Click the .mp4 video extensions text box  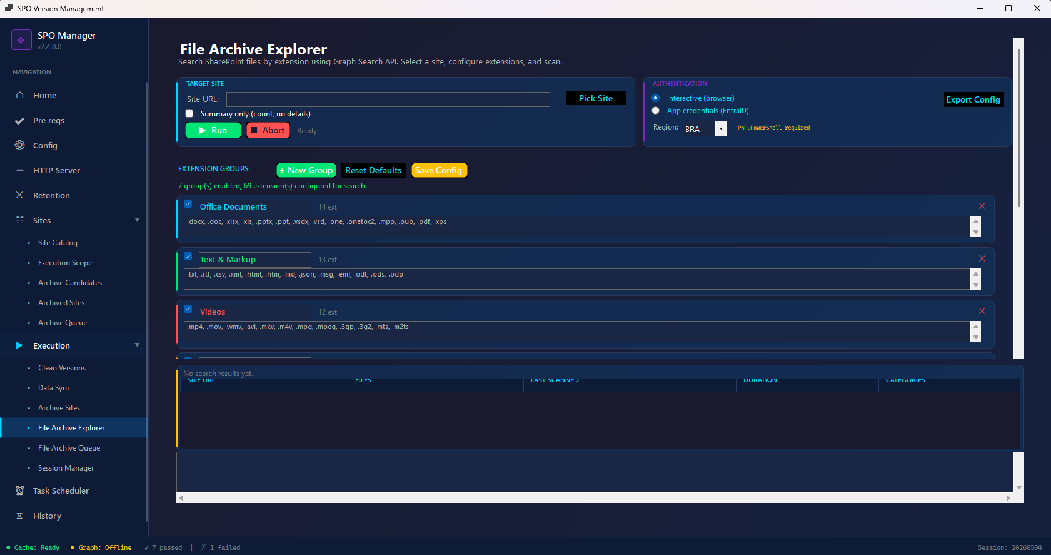click(x=577, y=332)
